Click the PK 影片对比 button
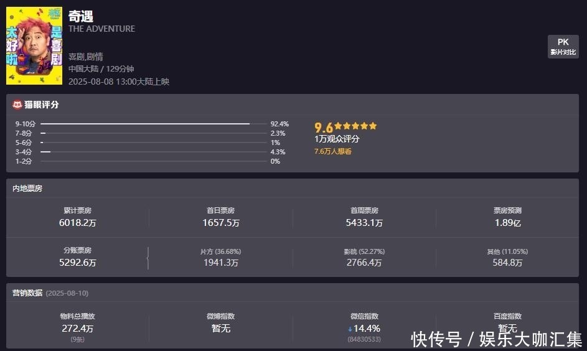 click(x=563, y=47)
